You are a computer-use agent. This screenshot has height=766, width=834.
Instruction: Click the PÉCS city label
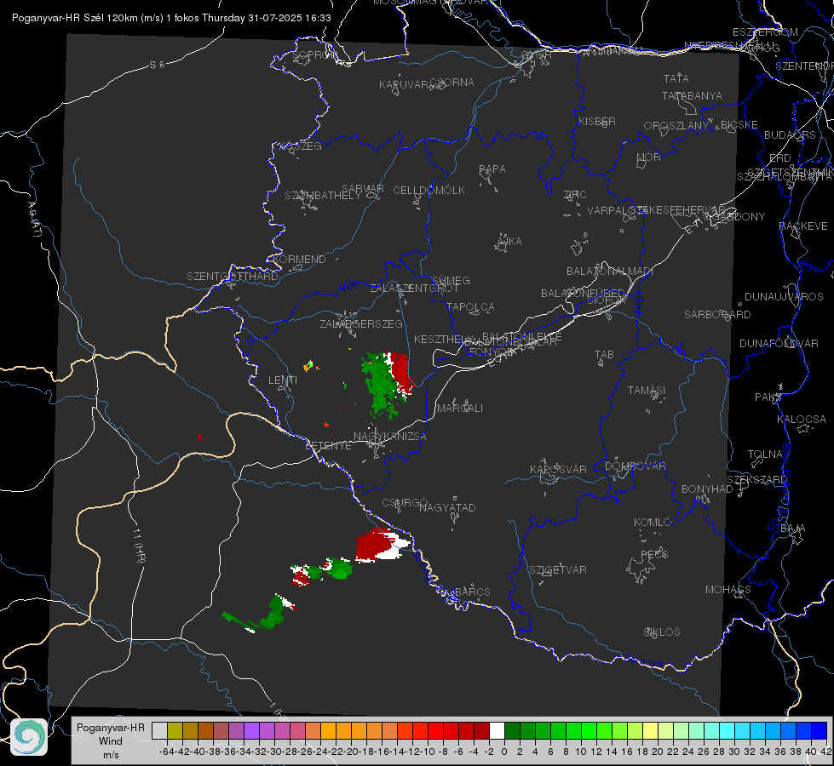coord(653,554)
